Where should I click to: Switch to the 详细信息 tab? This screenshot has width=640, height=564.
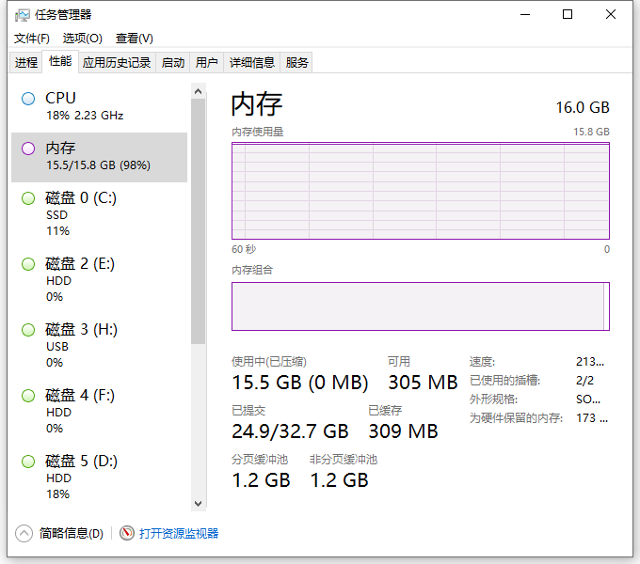coord(251,63)
